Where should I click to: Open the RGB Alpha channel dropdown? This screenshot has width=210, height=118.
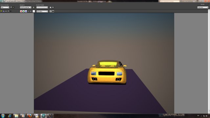coord(42,11)
